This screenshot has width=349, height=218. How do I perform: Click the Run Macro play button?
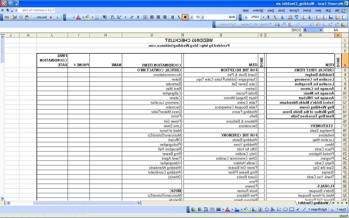tap(58, 17)
